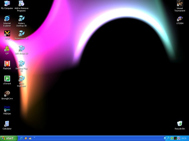Select the Add or Remove Programs shortcut
The width and height of the screenshot is (189, 141).
click(22, 6)
